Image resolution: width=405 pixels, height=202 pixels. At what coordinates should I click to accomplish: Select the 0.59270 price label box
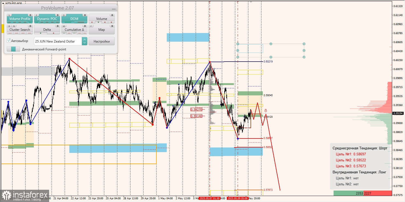[x=196, y=109]
